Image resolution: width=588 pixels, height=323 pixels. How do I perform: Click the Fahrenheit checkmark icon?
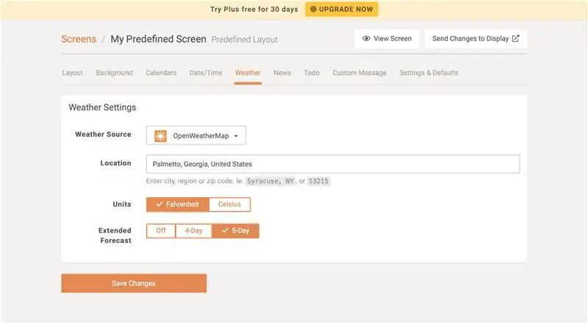[x=159, y=205]
